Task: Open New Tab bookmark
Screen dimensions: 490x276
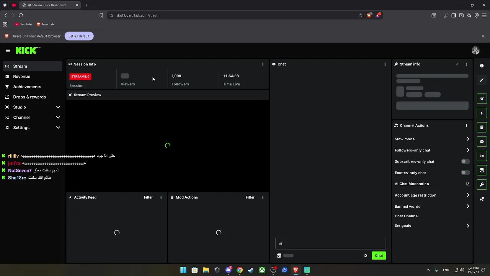Action: 45,24
